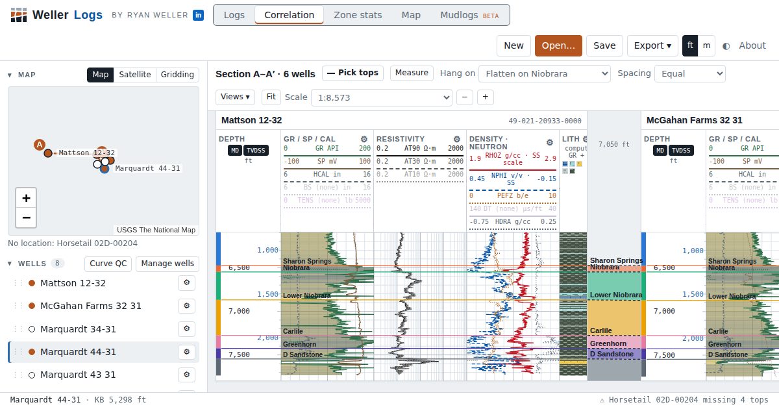Click Marquardt 44-31 blue well marker on map
779x409 pixels.
105,169
